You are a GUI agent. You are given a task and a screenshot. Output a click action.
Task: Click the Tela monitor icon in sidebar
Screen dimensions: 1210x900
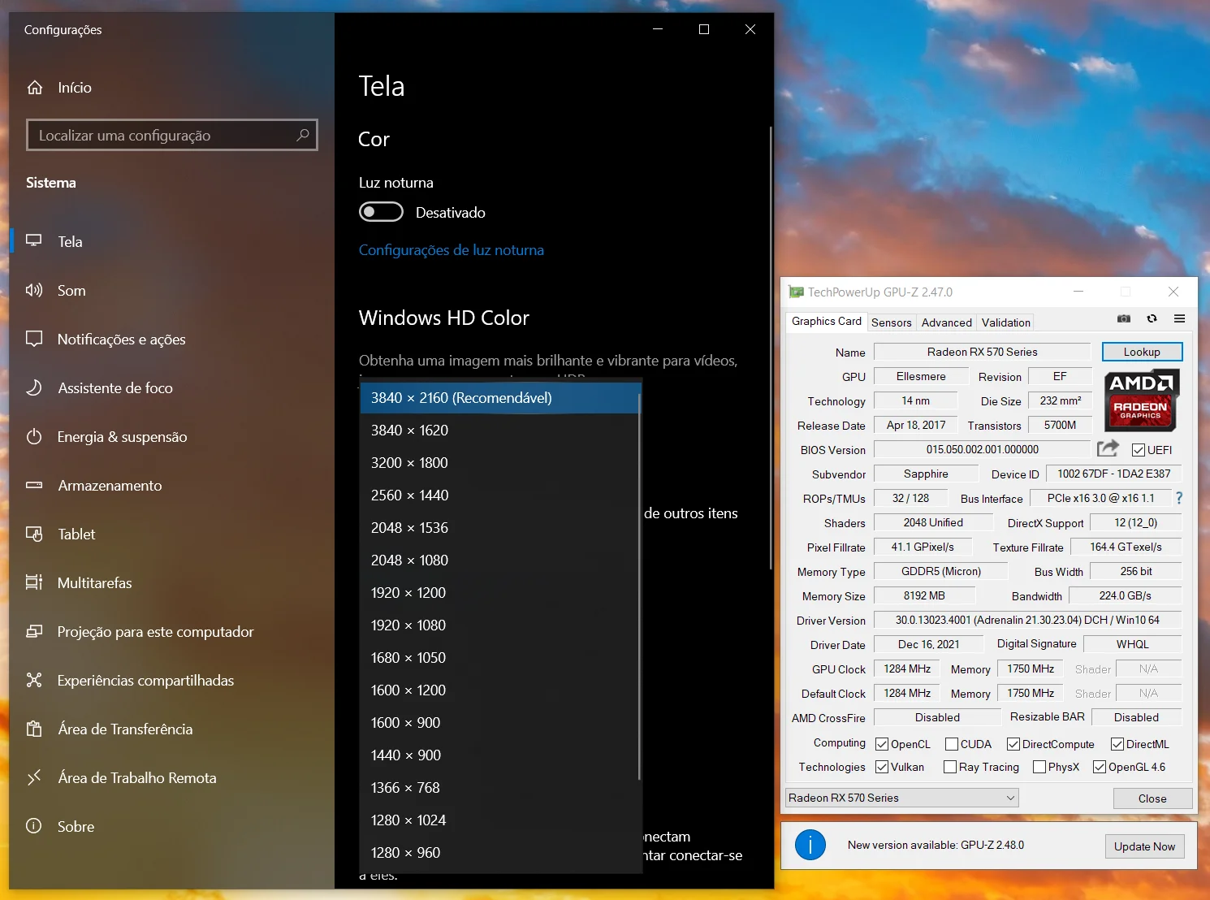pyautogui.click(x=34, y=241)
